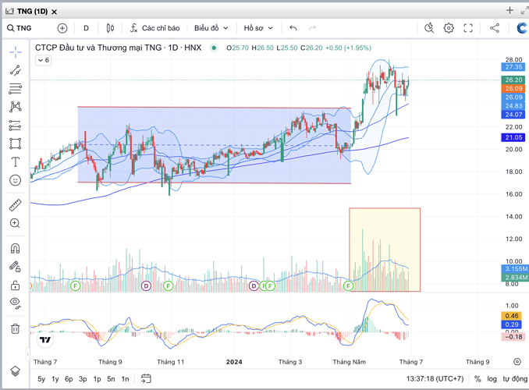The image size is (529, 390).
Task: Click the 27.35 price scale label
Action: (513, 67)
